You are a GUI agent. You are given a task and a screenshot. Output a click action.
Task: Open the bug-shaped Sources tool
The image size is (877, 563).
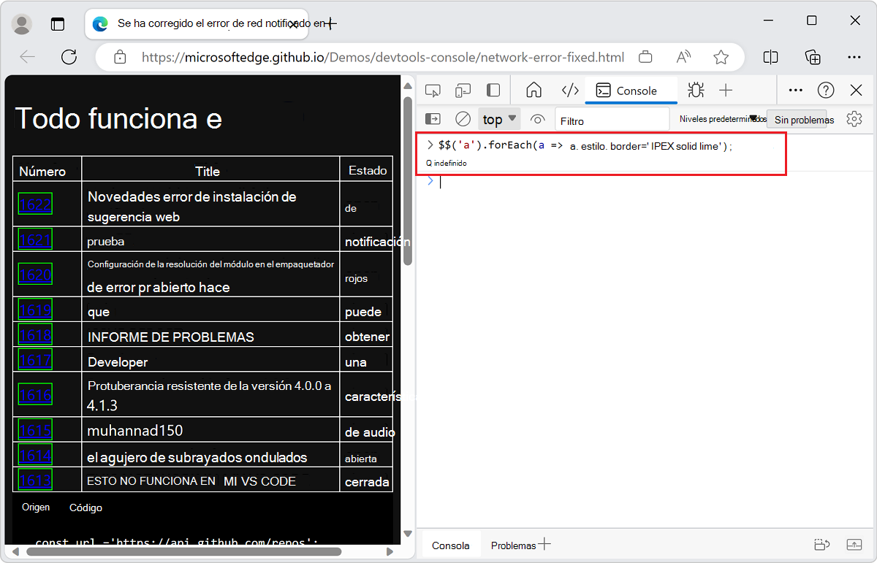pos(696,91)
